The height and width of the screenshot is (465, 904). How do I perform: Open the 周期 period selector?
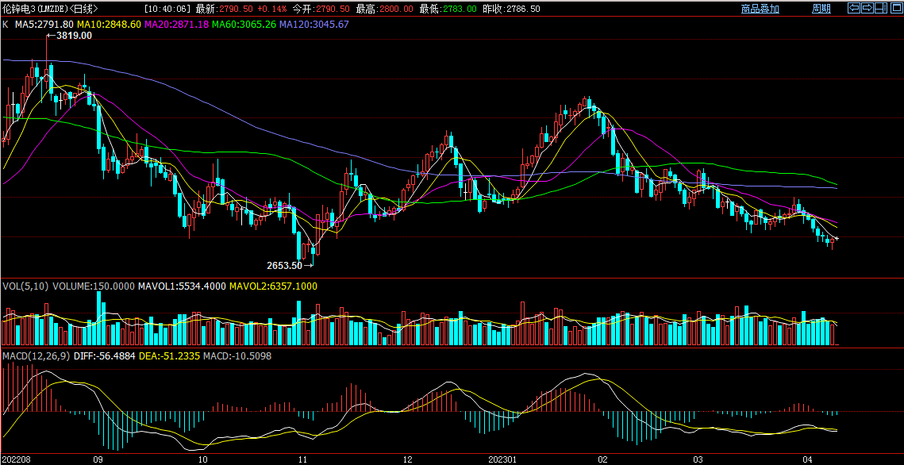point(821,9)
